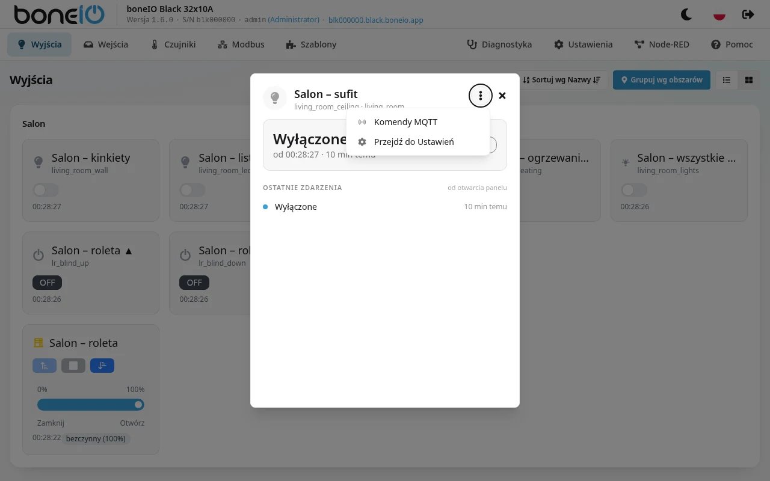Open the Sortuj wg Nazwy sort dropdown
Screen dimensions: 770x481
tap(562, 80)
